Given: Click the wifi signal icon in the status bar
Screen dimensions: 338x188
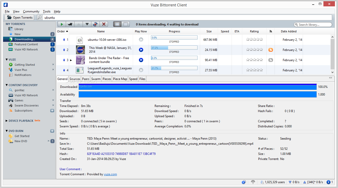Looking at the screenshot, I should pyautogui.click(x=253, y=182).
